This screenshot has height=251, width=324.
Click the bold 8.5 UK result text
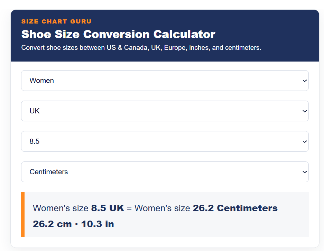[108, 208]
